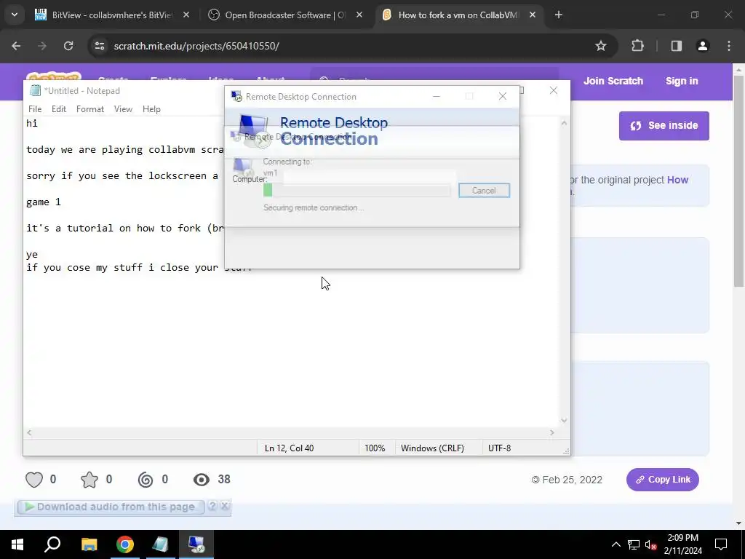Click the Notepad taskbar icon
The image size is (745, 559).
161,544
